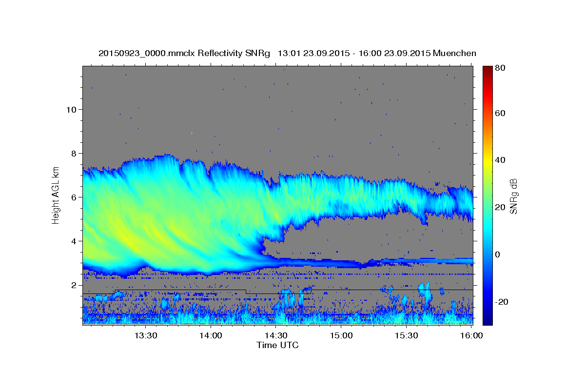Click the thin blue layer at 3 km near 15:30

coord(406,262)
